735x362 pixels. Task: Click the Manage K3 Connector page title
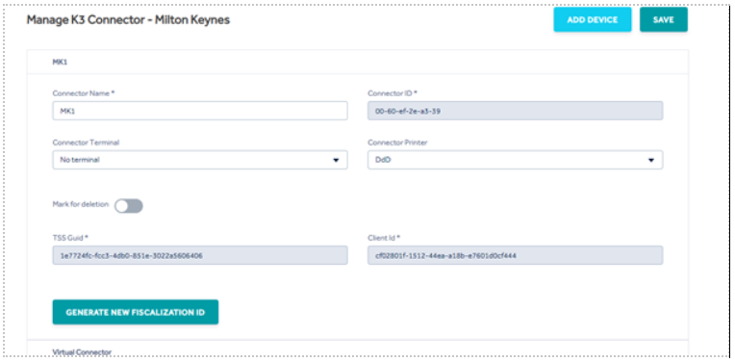tap(128, 20)
